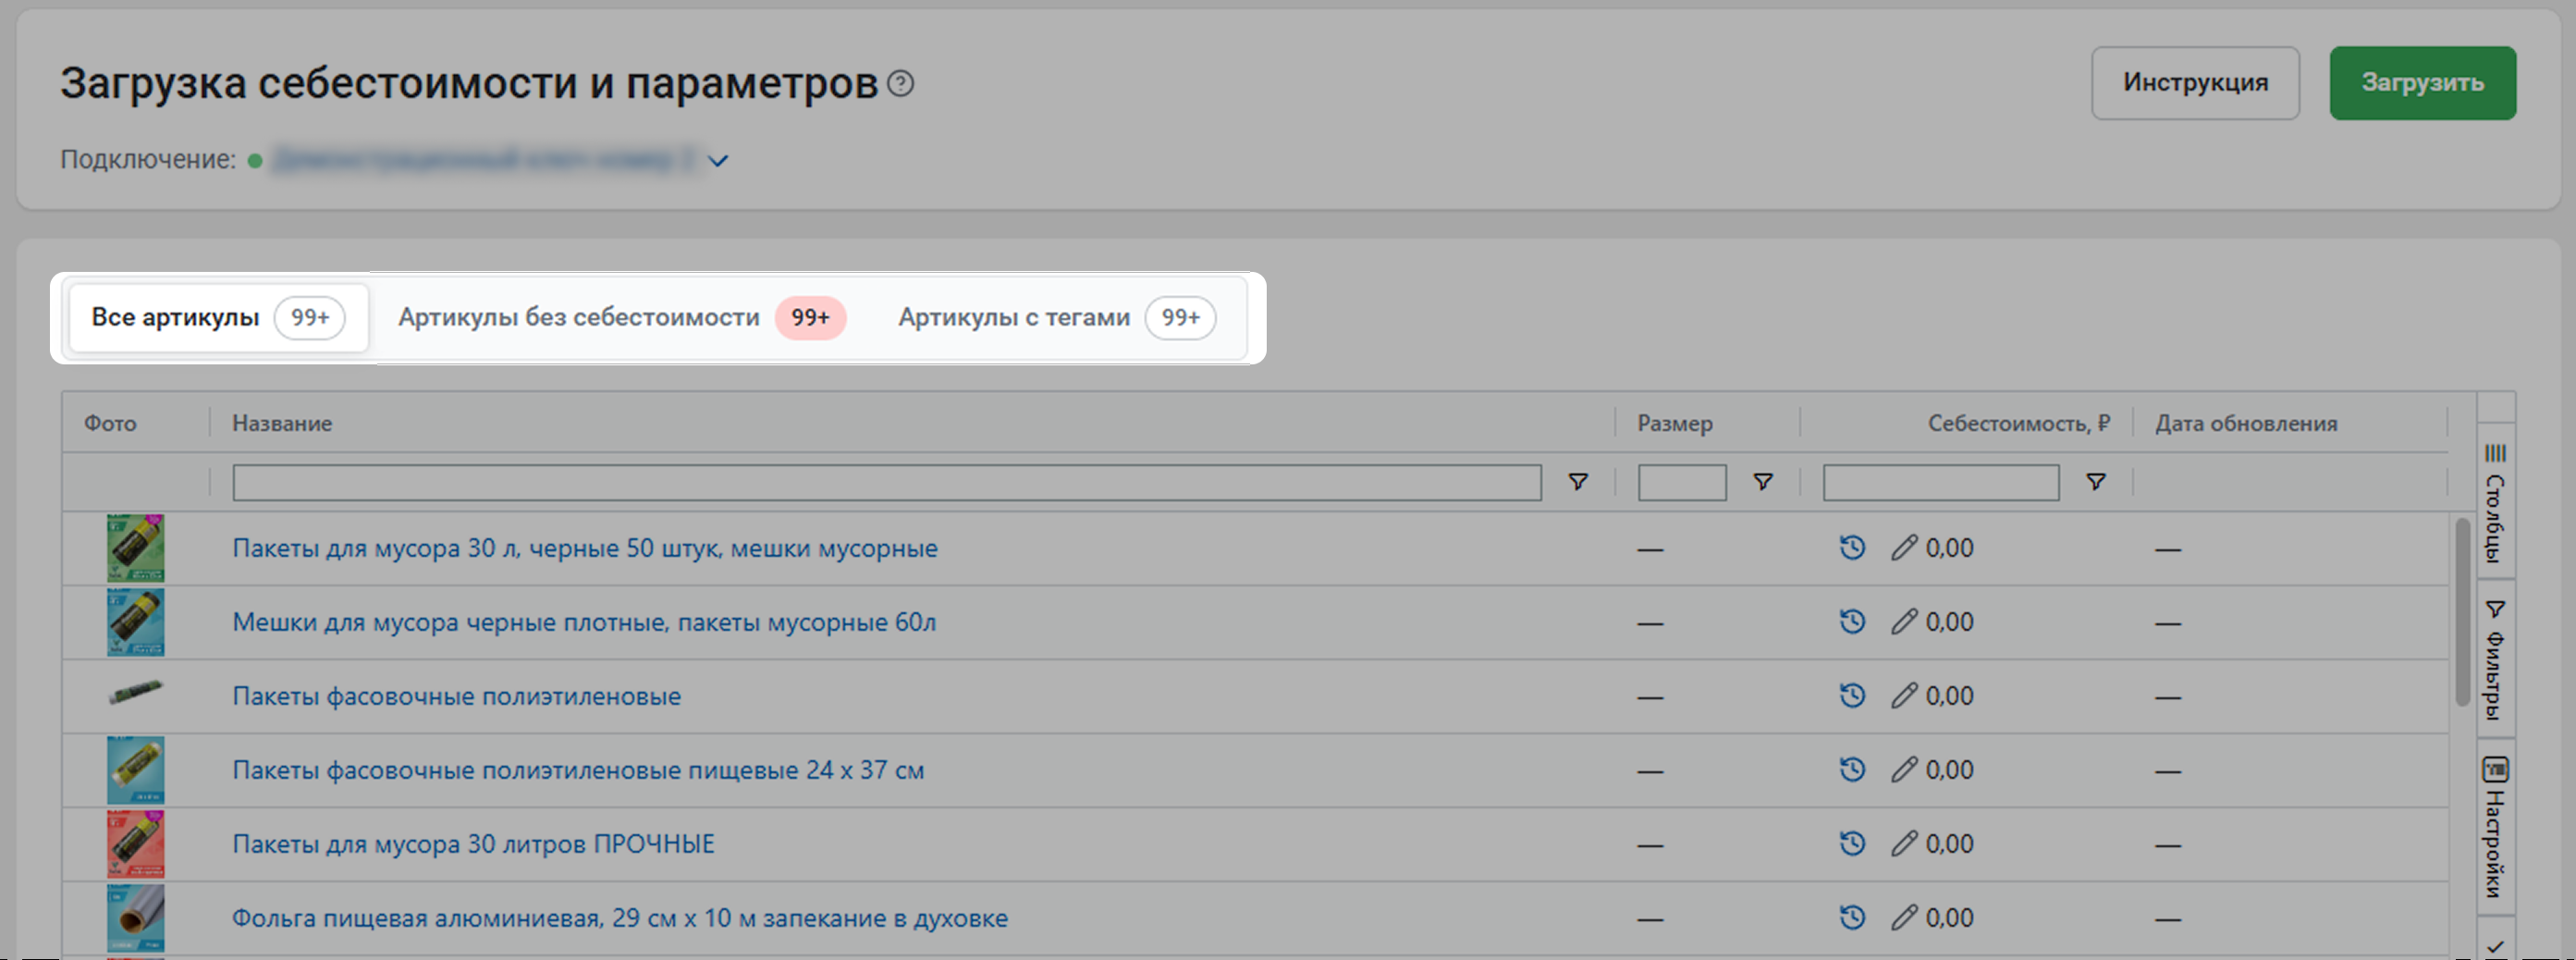Edit cost of Пакеты для мусора 30 литров ПРОЧНЫЕ

(x=1903, y=844)
